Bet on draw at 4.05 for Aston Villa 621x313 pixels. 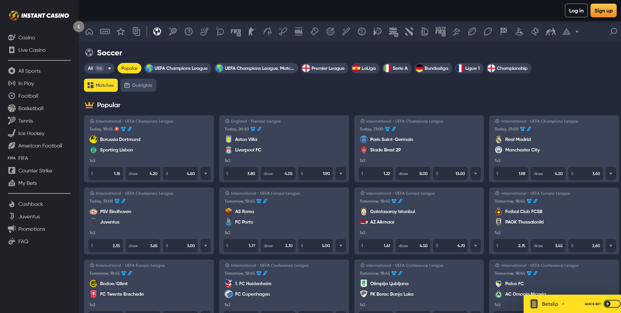point(278,174)
